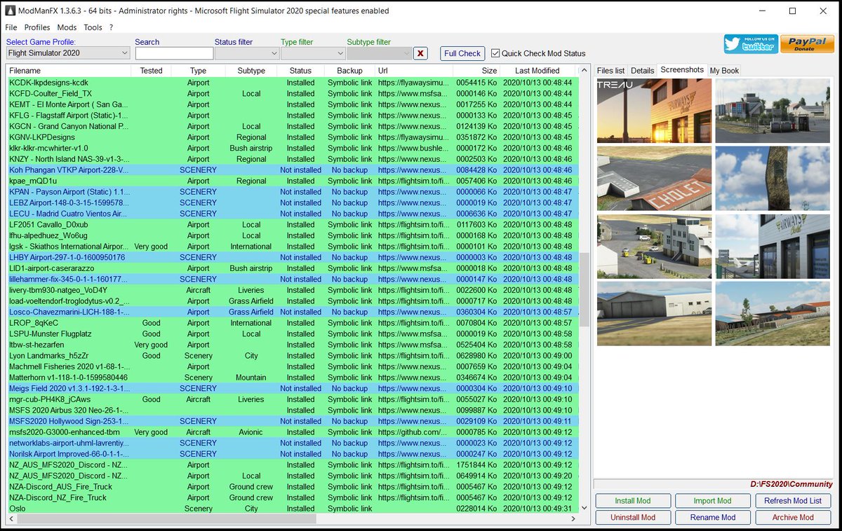Sort by the Tested column header
Screen dimensions: 842x531
151,71
